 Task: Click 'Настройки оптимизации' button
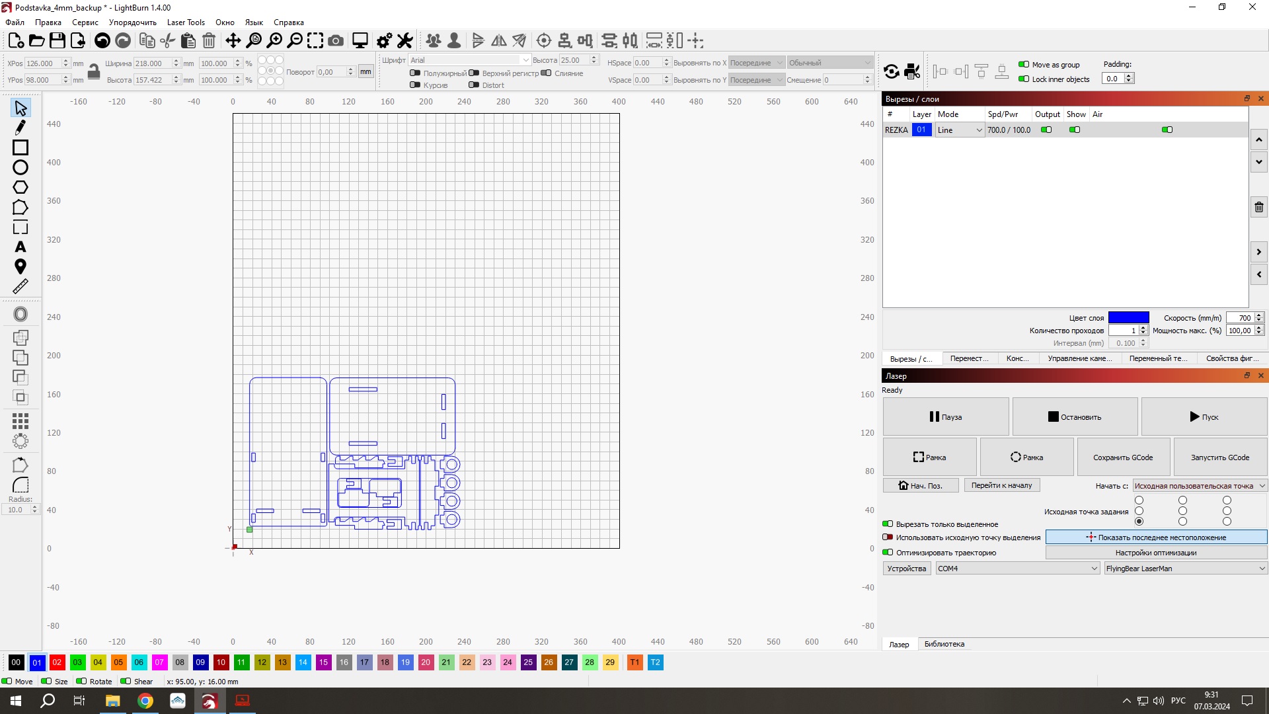coord(1156,553)
